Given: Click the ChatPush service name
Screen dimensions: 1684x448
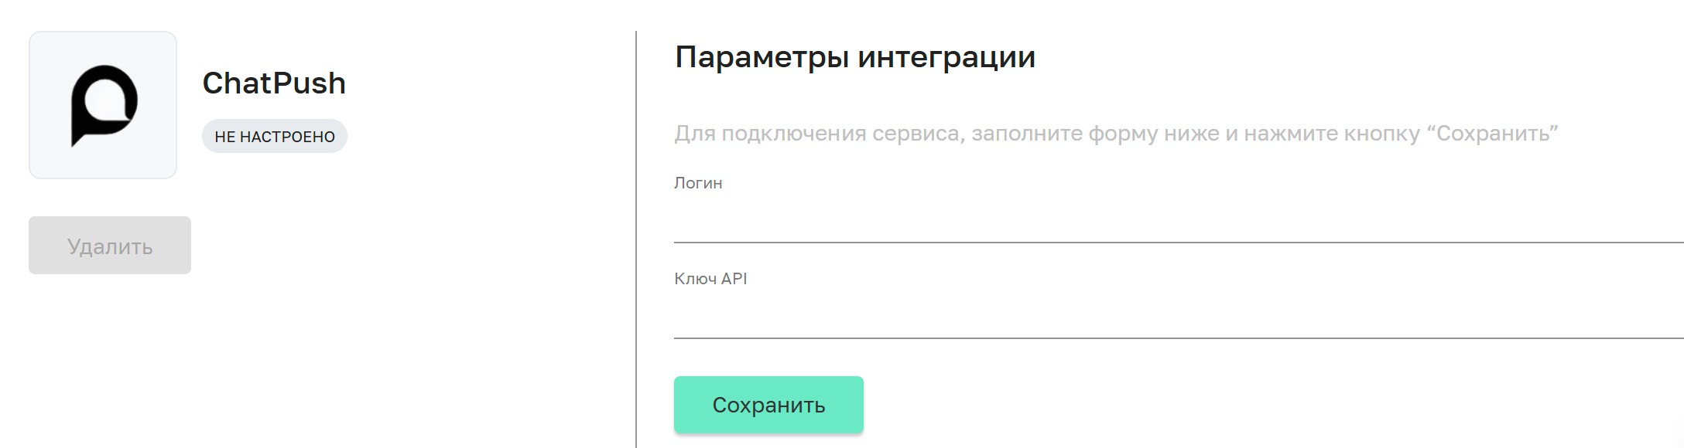Looking at the screenshot, I should pyautogui.click(x=276, y=83).
